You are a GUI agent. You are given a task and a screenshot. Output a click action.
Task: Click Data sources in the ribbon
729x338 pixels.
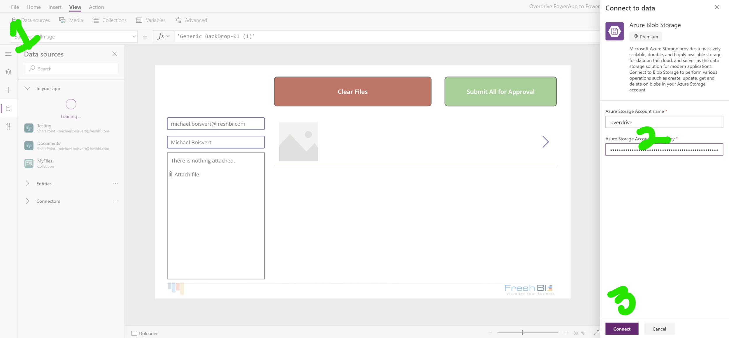30,20
